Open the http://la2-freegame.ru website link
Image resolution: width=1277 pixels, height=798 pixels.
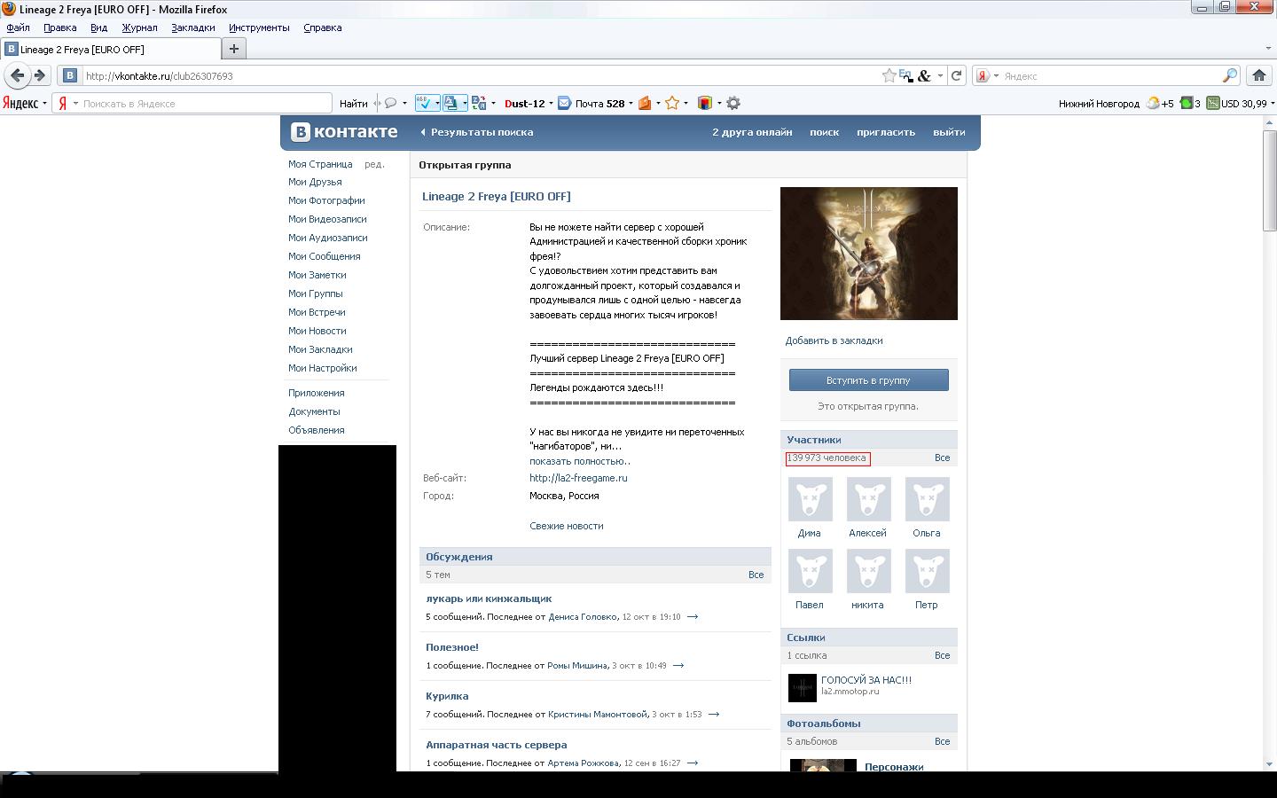tap(578, 478)
